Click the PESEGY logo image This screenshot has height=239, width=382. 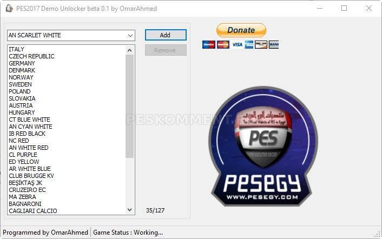[263, 147]
